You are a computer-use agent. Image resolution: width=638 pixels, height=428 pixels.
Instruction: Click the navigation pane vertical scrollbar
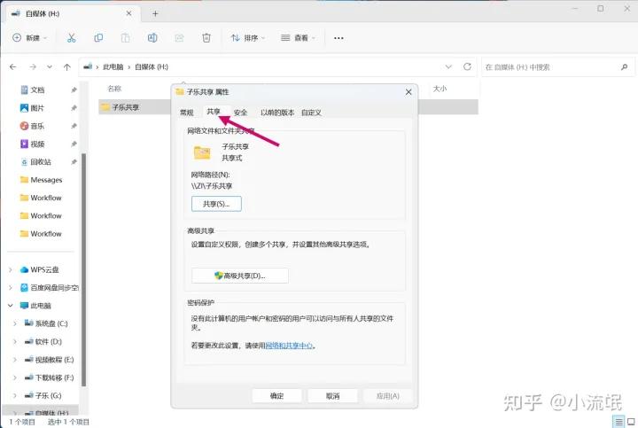tap(84, 269)
